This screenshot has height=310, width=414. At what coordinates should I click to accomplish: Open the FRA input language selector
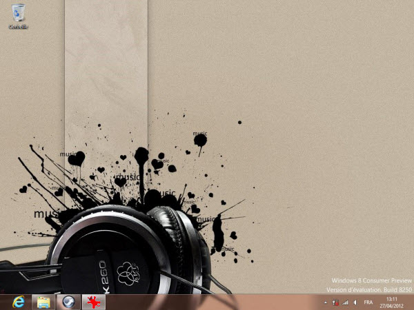(x=368, y=302)
